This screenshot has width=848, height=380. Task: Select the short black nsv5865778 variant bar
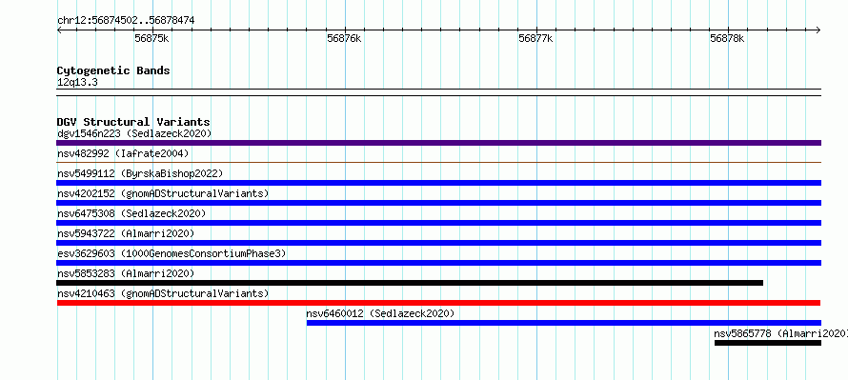coord(767,343)
